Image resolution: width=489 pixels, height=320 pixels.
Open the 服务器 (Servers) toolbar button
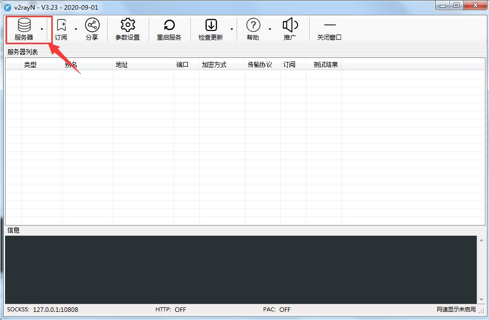tap(24, 29)
